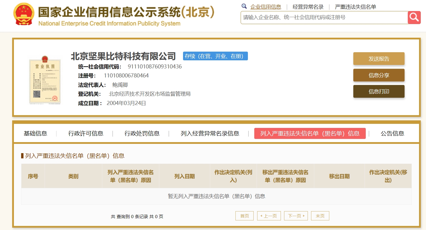The width and height of the screenshot is (426, 230).
Task: Select the 严重违法失信名单 search category
Action: (x=355, y=7)
